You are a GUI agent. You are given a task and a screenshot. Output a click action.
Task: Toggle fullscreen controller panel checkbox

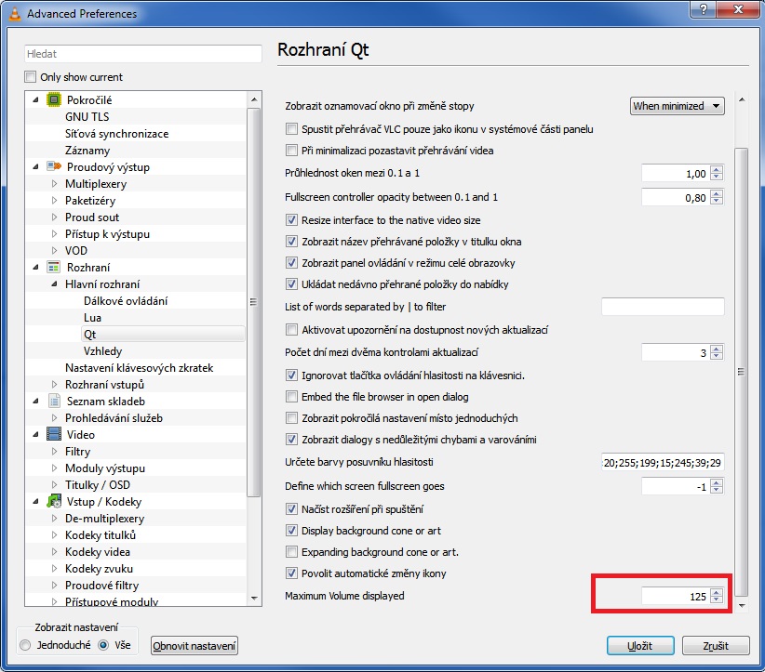coord(291,263)
